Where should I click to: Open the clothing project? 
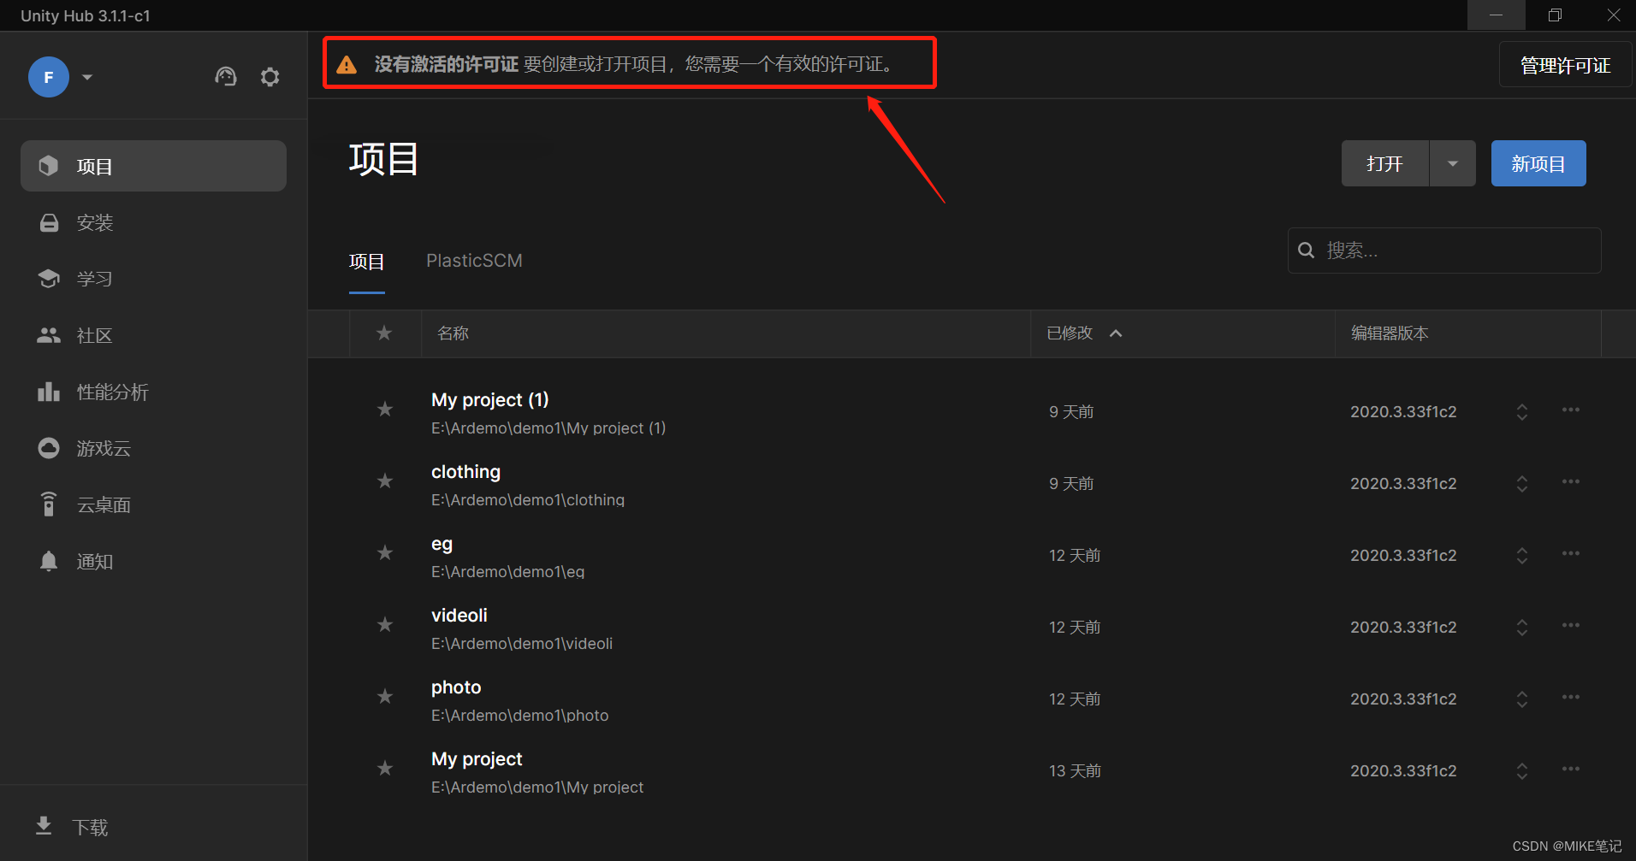(465, 472)
